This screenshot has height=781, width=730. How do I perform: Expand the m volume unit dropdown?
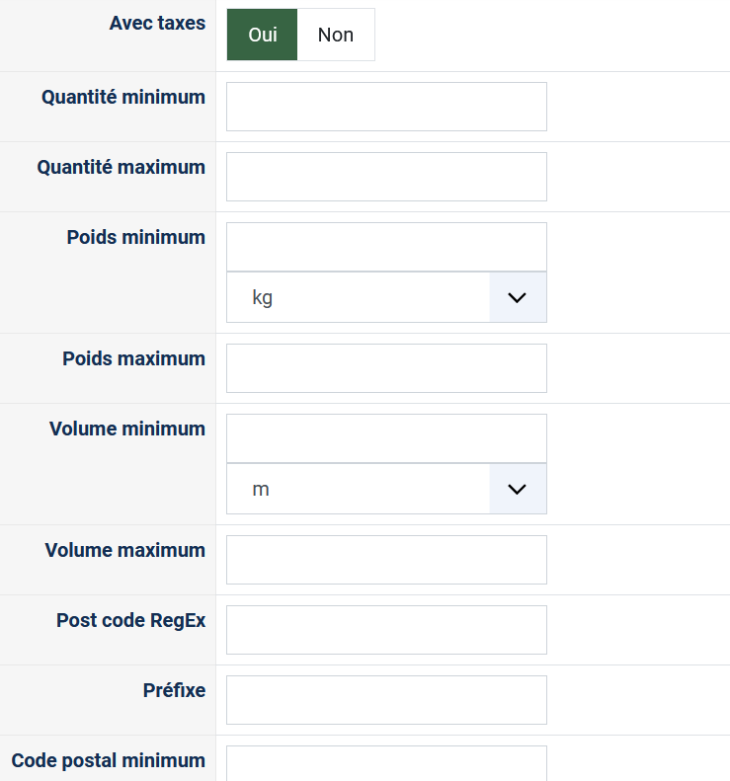(x=358, y=489)
